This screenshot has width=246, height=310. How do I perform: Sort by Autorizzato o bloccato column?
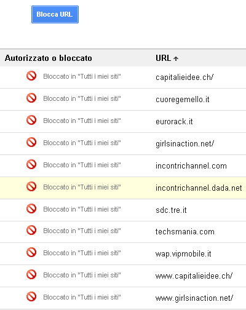click(49, 58)
